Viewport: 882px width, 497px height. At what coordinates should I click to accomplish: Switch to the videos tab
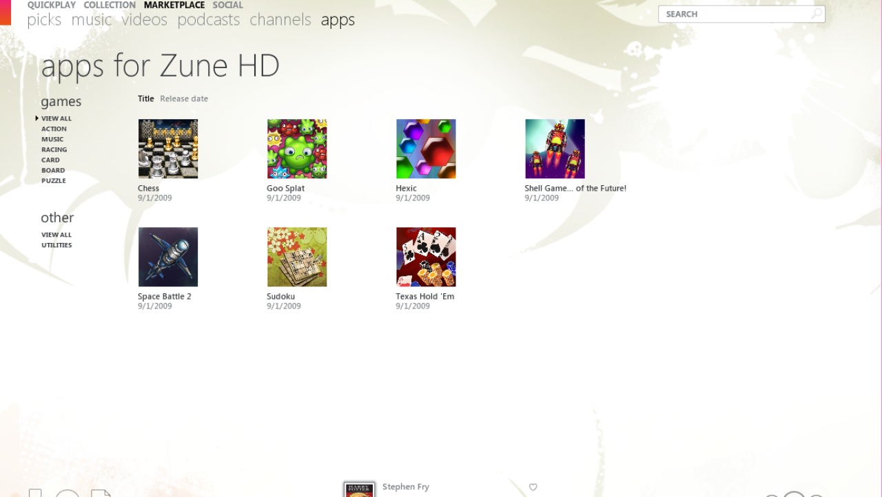(145, 20)
